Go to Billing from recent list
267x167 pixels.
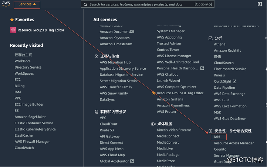(x=20, y=86)
